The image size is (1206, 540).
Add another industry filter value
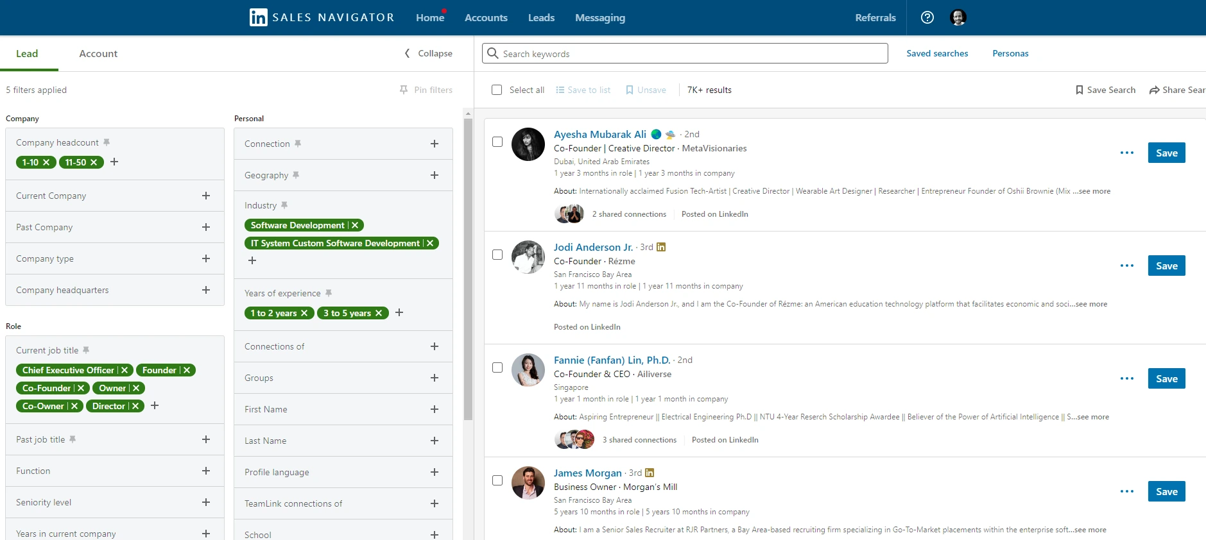(x=252, y=260)
